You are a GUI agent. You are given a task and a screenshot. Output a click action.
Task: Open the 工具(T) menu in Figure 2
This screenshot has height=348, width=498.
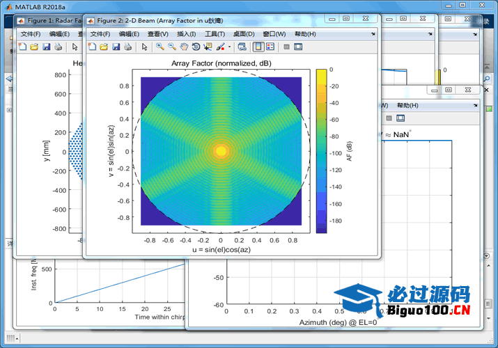[x=215, y=34]
